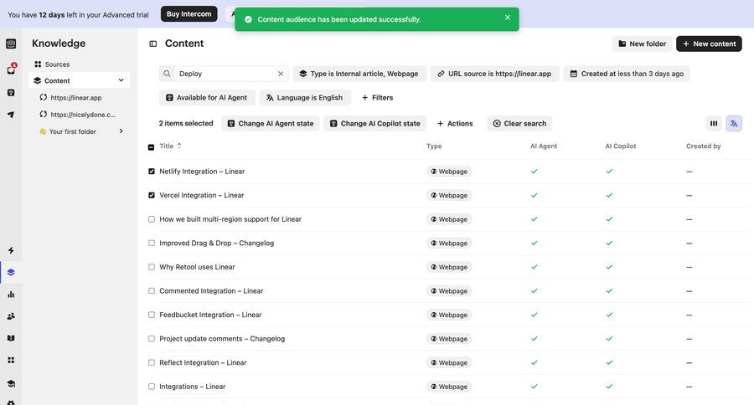Viewport: 754px width, 405px height.
Task: Click AI Agent checkmark for Vercel Integration
Action: (534, 195)
